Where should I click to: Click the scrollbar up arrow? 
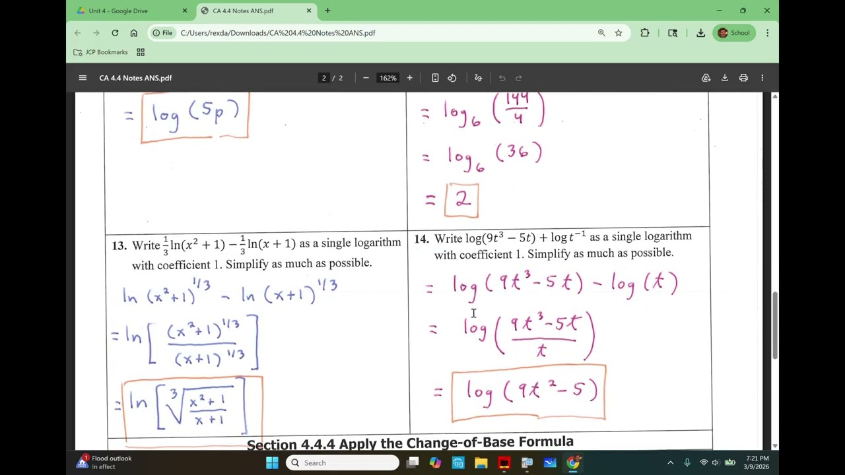coord(775,96)
